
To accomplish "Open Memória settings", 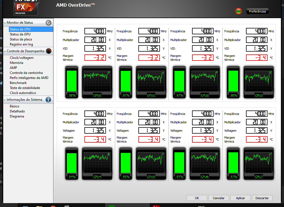I will point(16,63).
